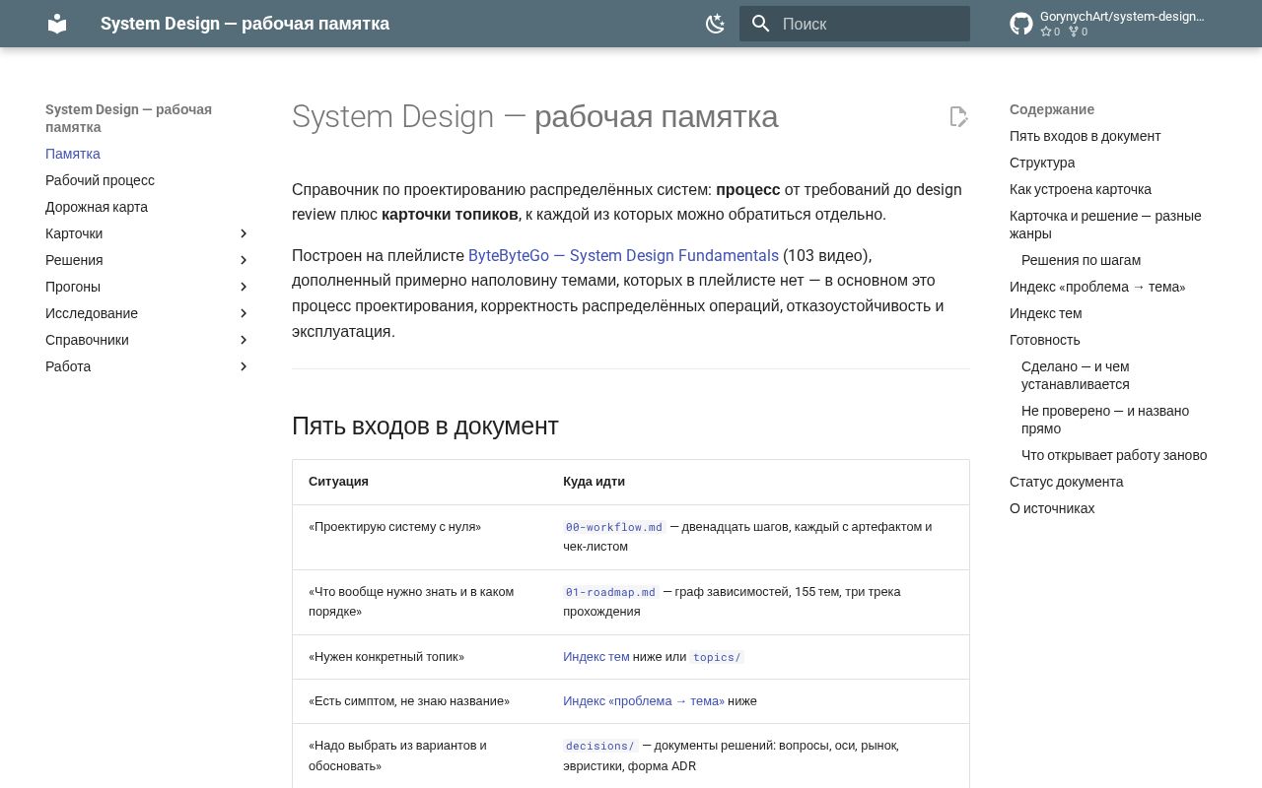Click the decisions/ code label

tap(600, 746)
